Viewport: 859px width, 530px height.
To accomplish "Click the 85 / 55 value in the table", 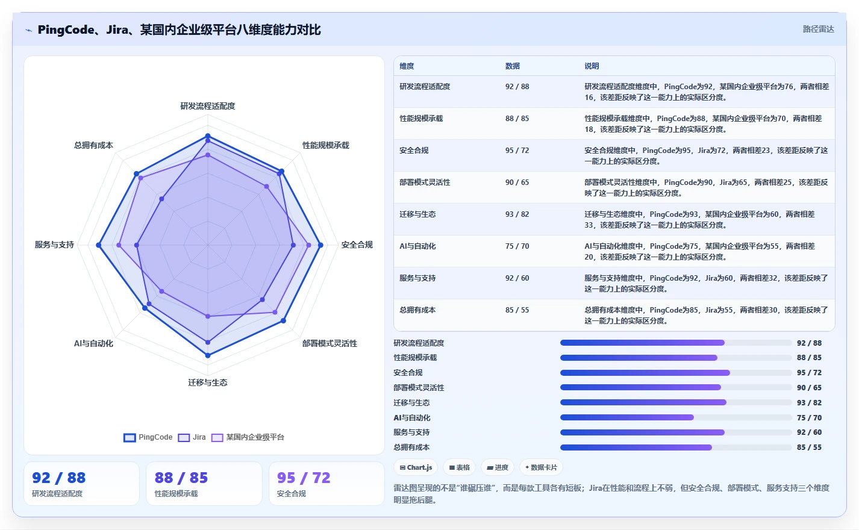I will tap(517, 310).
